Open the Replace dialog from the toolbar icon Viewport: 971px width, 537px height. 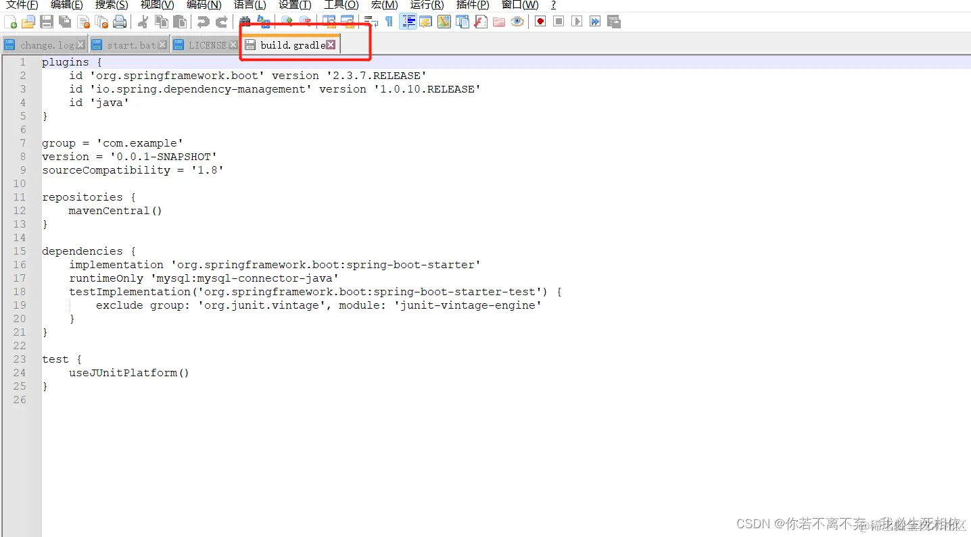pos(264,22)
